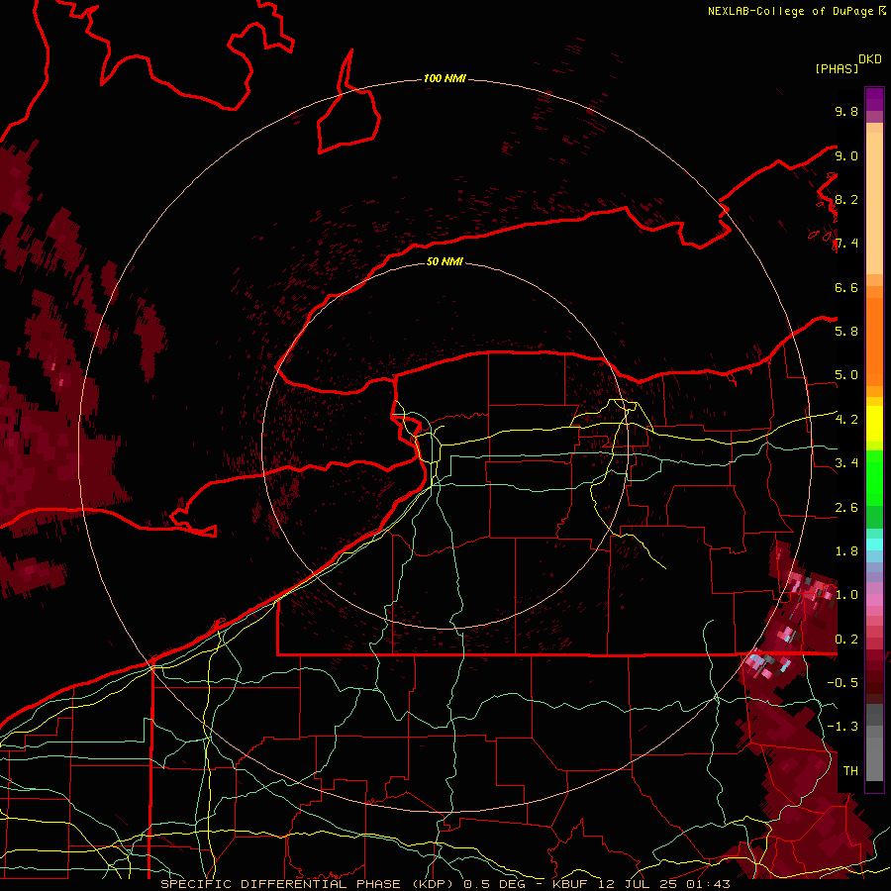Screen dimensions: 891x891
Task: Click the 50 NMI range ring label
Action: [445, 261]
